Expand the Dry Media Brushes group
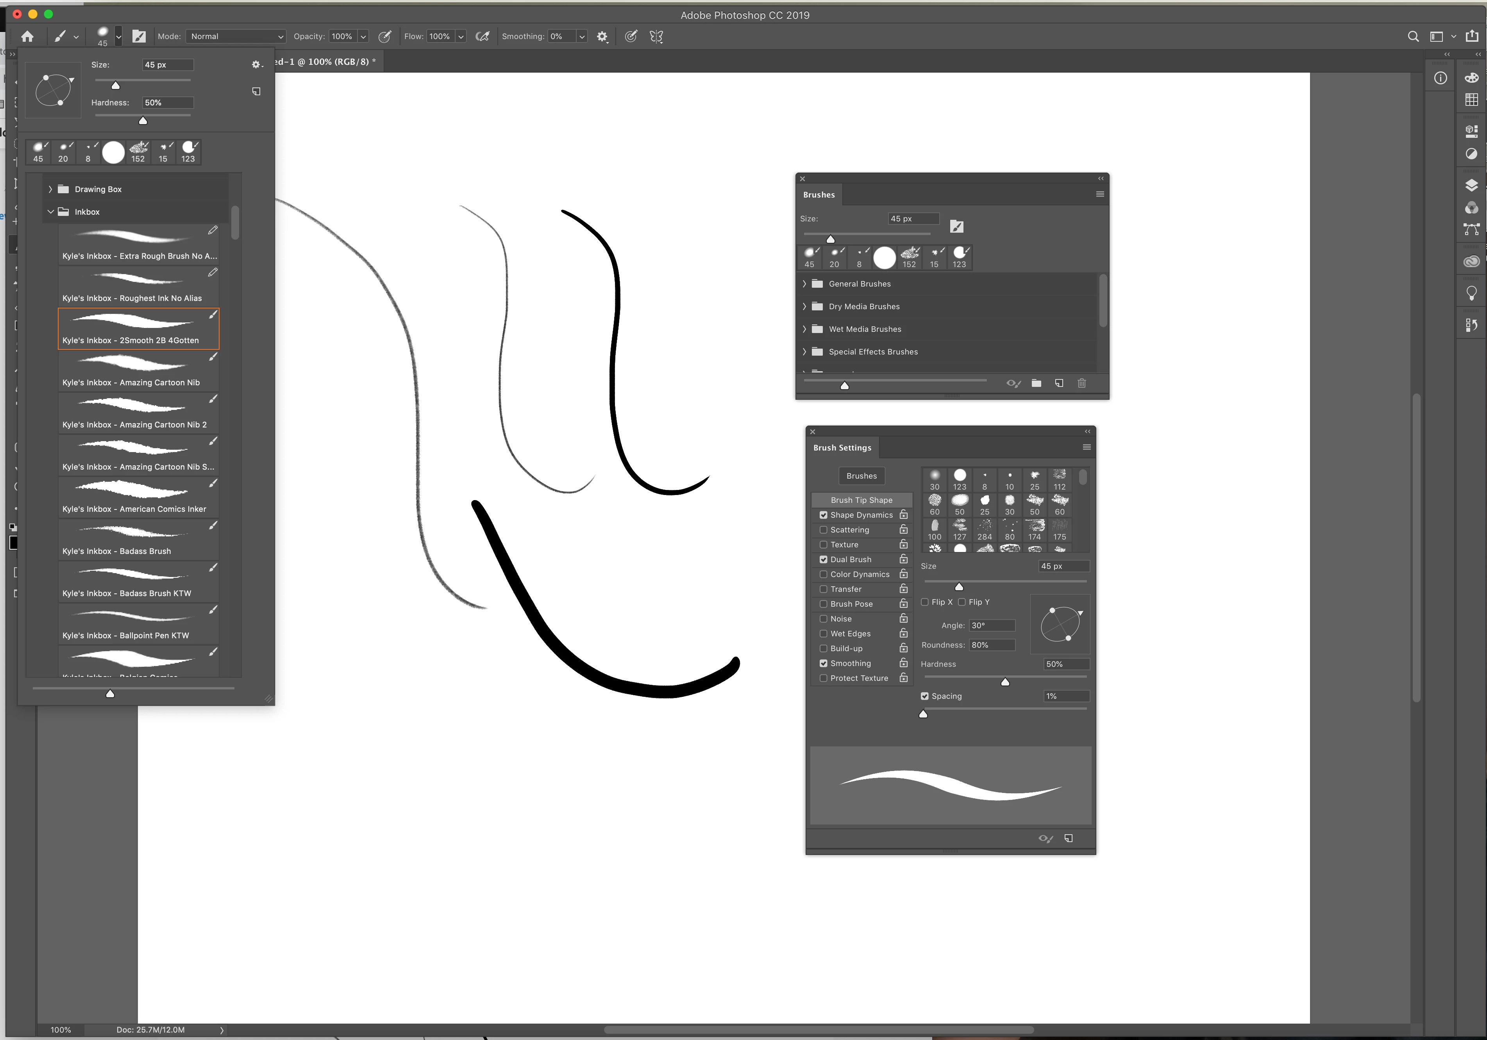 (x=804, y=307)
